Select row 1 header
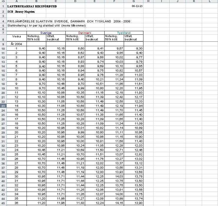 click(x=3, y=6)
